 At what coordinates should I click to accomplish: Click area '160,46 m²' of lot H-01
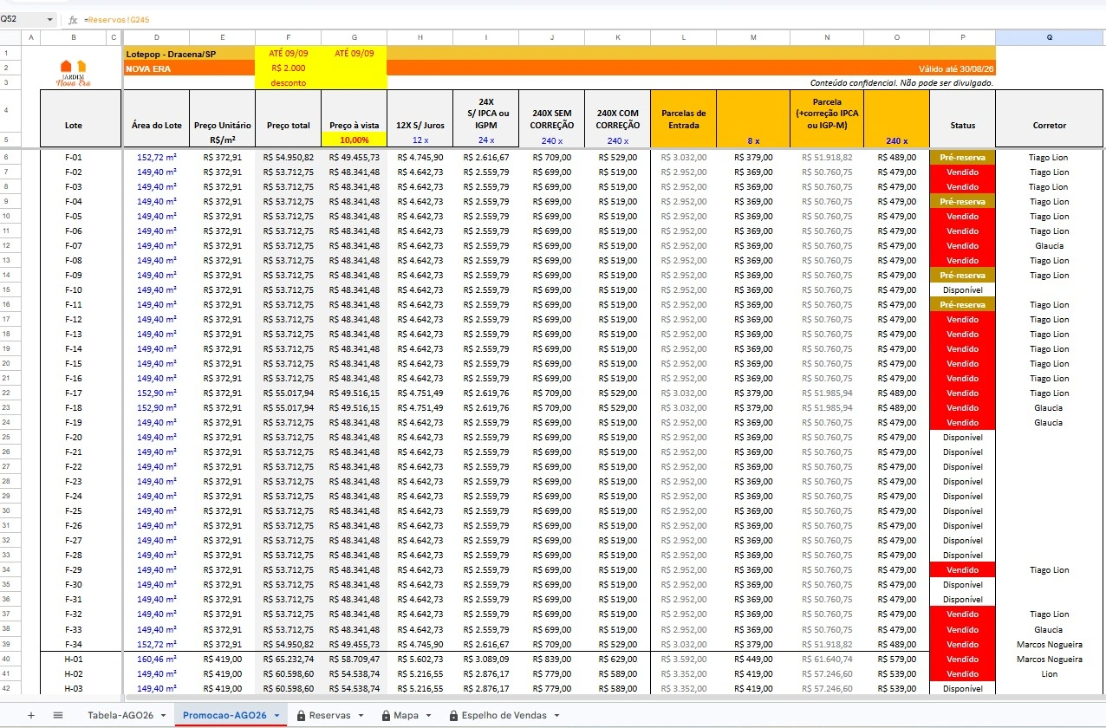point(157,659)
